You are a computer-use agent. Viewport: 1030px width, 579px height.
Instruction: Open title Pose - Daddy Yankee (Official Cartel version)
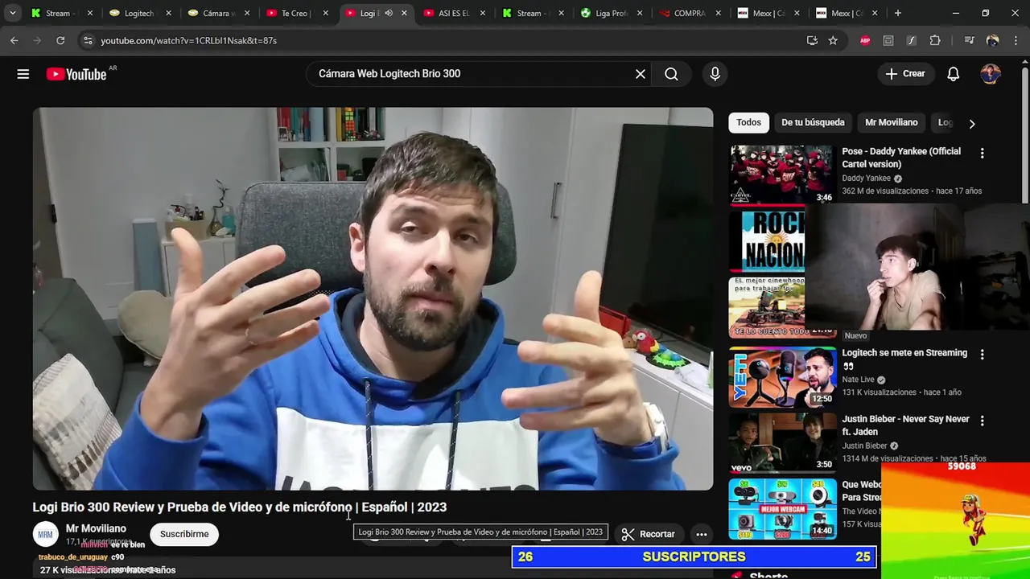(901, 158)
